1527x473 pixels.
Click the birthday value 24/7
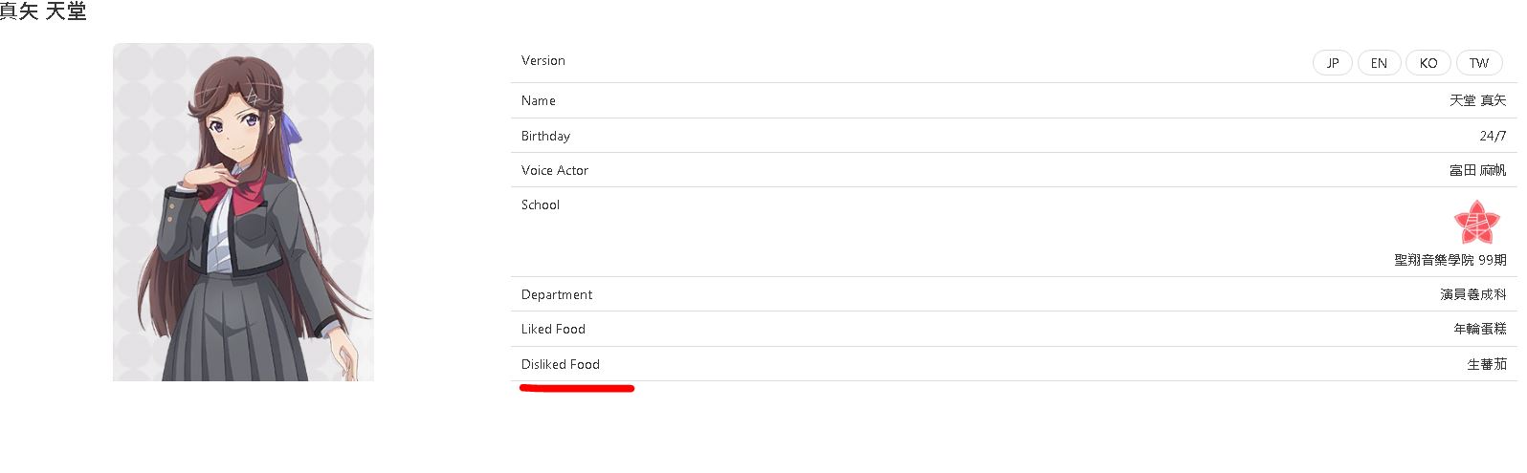pyautogui.click(x=1493, y=136)
